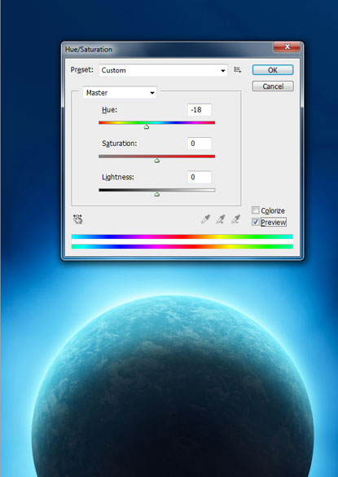Click the OK button
The width and height of the screenshot is (338, 477).
click(x=273, y=70)
